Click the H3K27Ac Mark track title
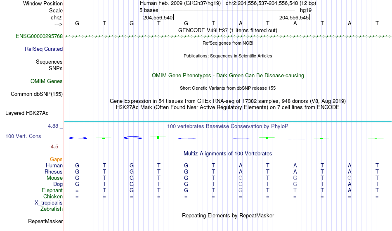 pos(228,107)
